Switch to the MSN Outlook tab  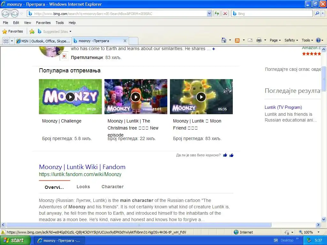(43, 41)
